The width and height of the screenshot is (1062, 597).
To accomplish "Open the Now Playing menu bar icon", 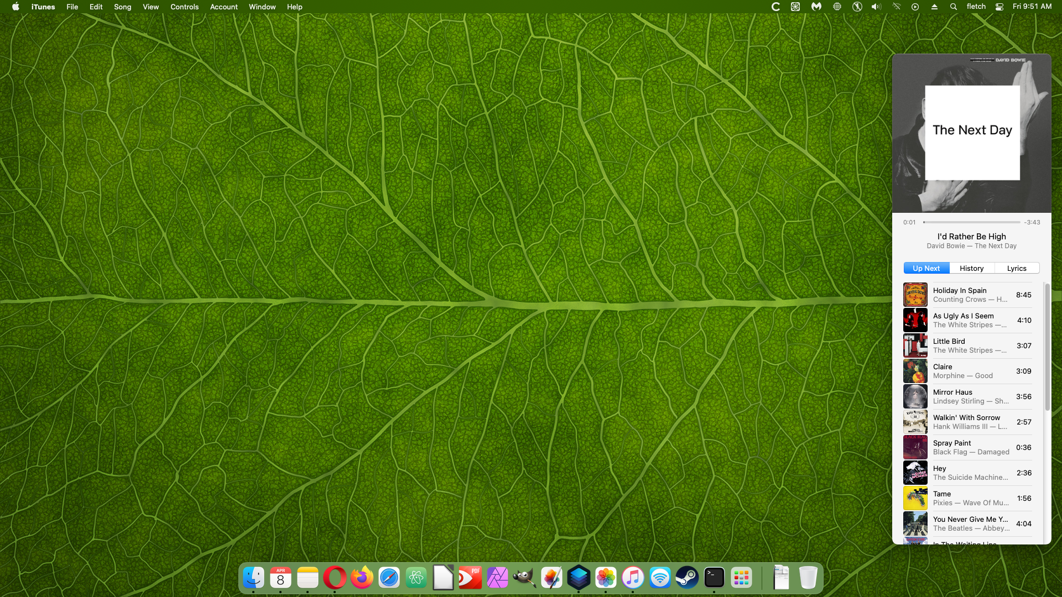I will click(x=915, y=7).
